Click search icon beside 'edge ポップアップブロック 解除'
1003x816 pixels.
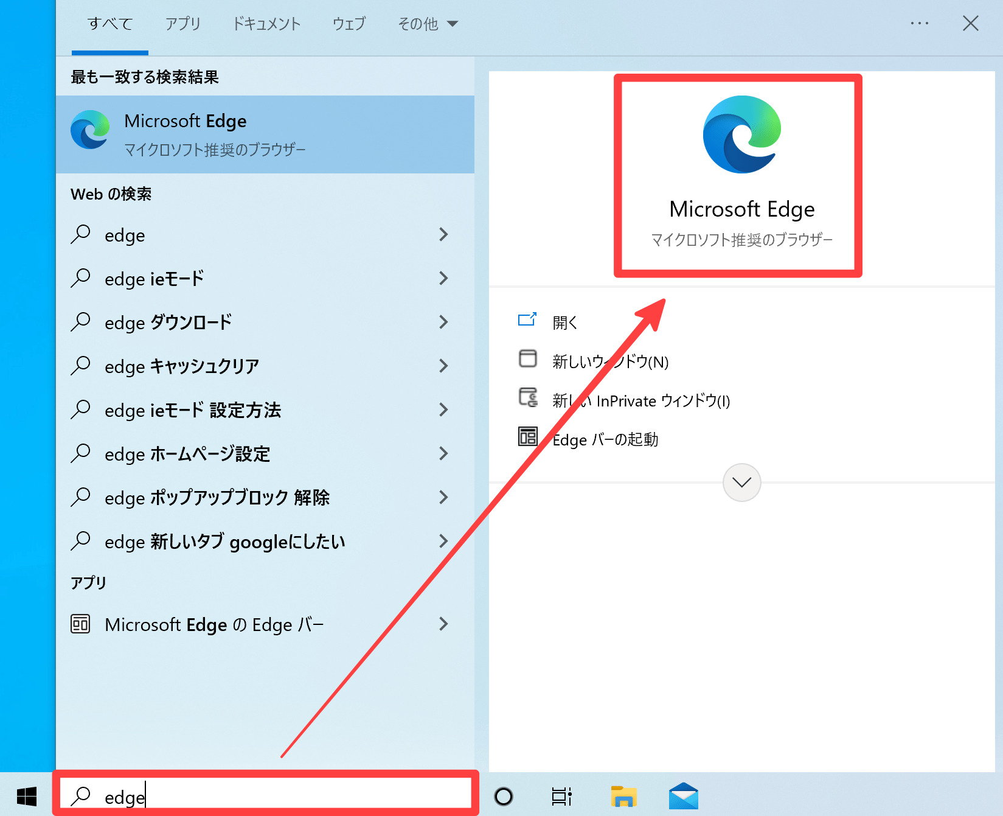tap(80, 497)
